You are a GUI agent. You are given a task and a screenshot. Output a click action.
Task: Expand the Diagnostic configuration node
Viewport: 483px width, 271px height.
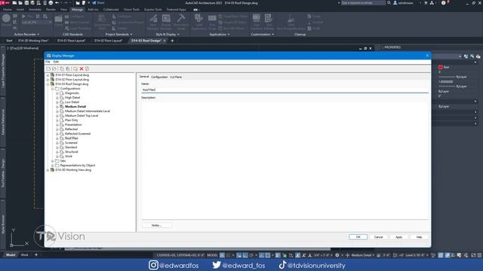pyautogui.click(x=57, y=93)
